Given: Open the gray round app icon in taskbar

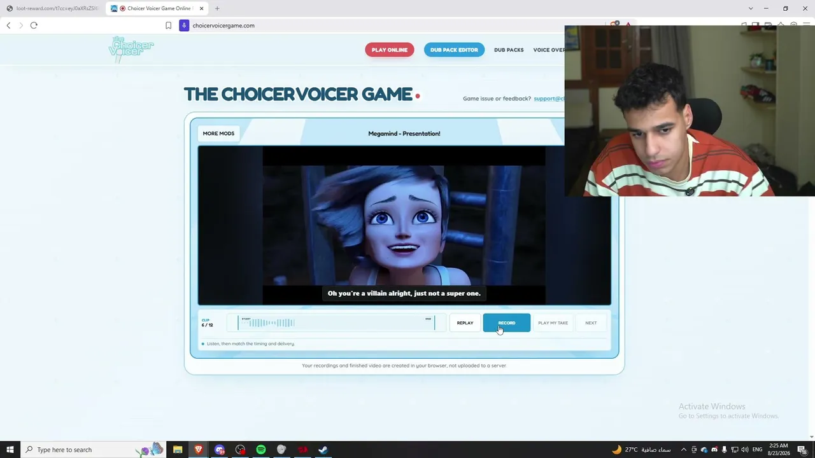Looking at the screenshot, I should click(281, 450).
